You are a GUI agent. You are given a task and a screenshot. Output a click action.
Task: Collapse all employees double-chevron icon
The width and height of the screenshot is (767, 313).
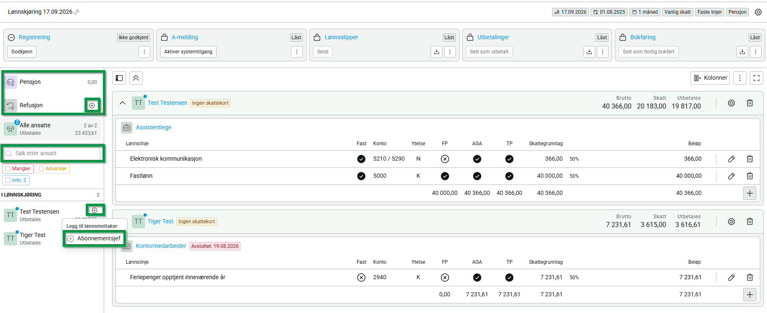pos(136,78)
